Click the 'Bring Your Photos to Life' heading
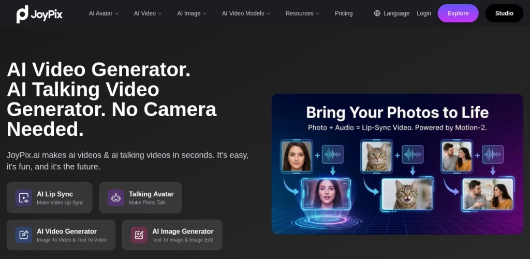Image resolution: width=530 pixels, height=259 pixels. pyautogui.click(x=397, y=112)
